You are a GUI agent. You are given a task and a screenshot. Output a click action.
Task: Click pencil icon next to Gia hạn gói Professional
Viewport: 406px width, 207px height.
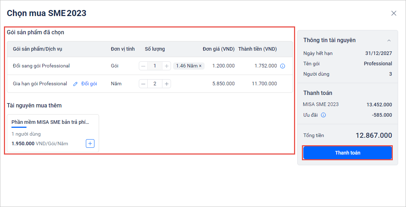click(x=75, y=84)
